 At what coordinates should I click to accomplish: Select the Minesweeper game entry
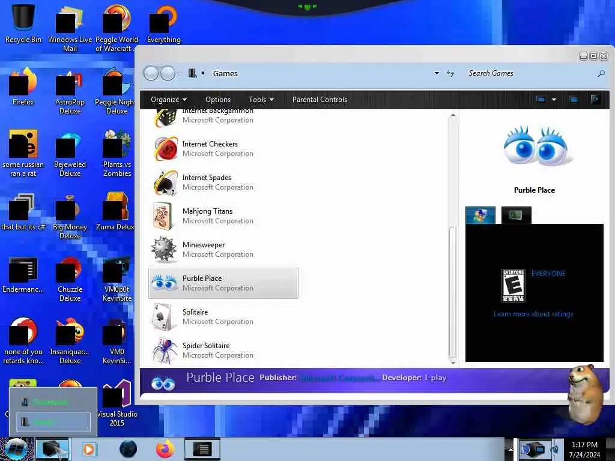[x=223, y=250]
